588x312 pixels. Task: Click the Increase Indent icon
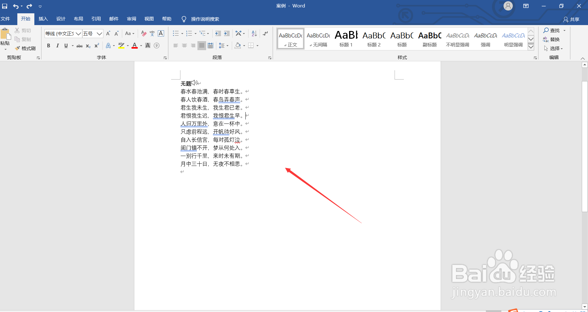point(227,33)
